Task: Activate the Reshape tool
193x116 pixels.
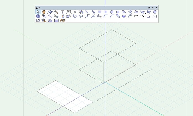Action: tap(69, 16)
